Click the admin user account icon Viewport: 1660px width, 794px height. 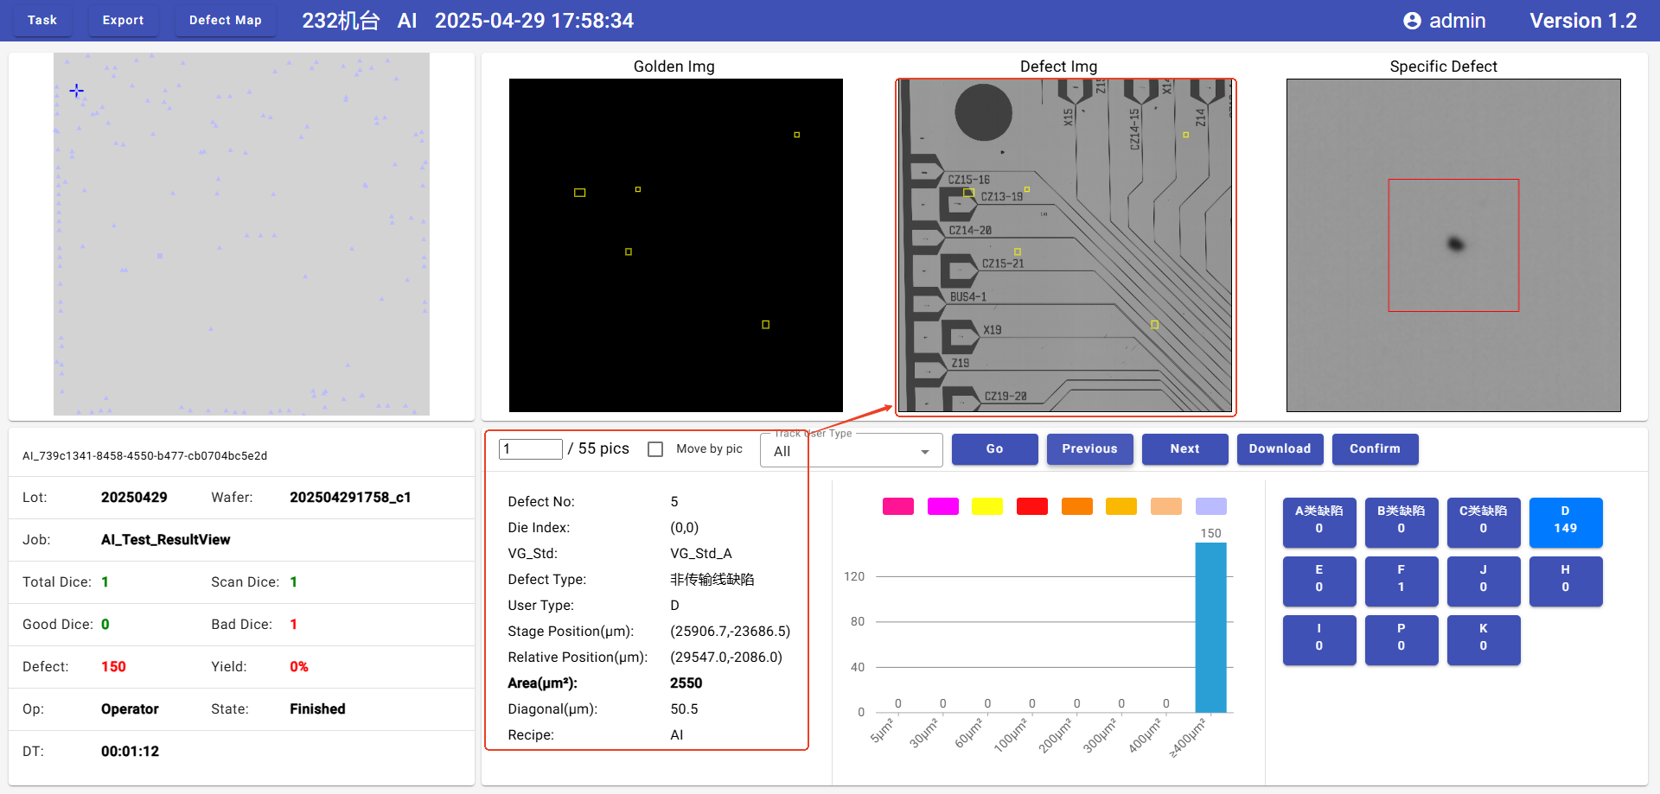click(x=1411, y=21)
